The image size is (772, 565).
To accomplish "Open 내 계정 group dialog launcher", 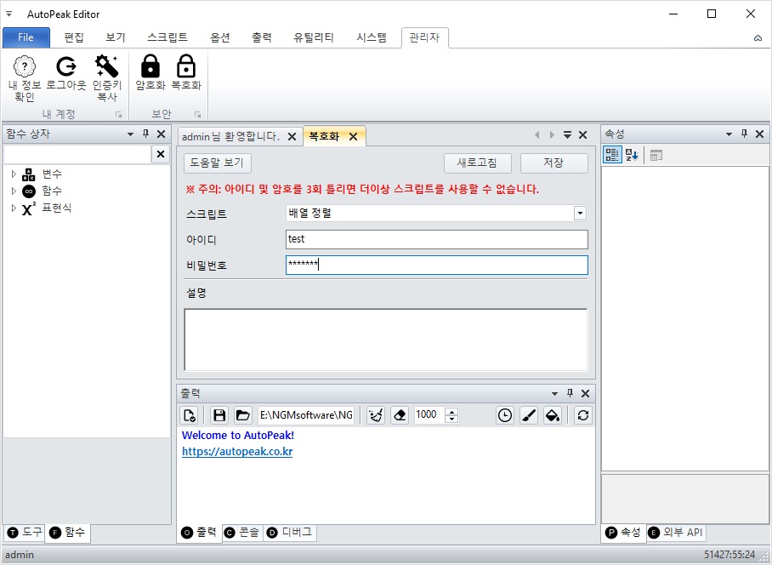I will pos(119,114).
